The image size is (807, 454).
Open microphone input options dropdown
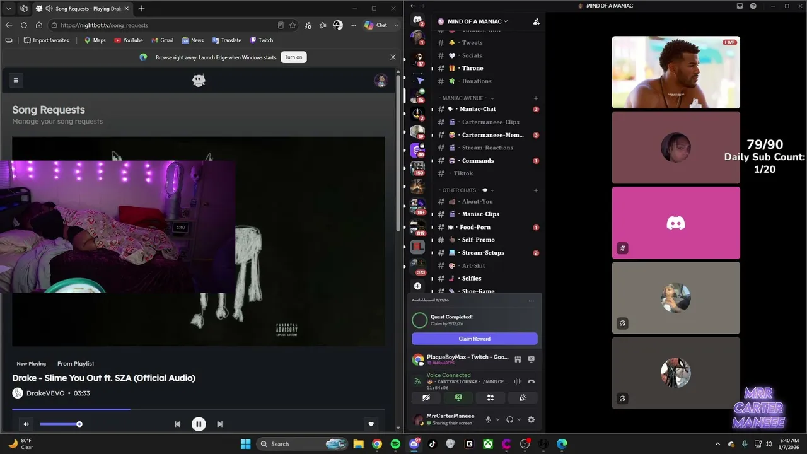(497, 419)
